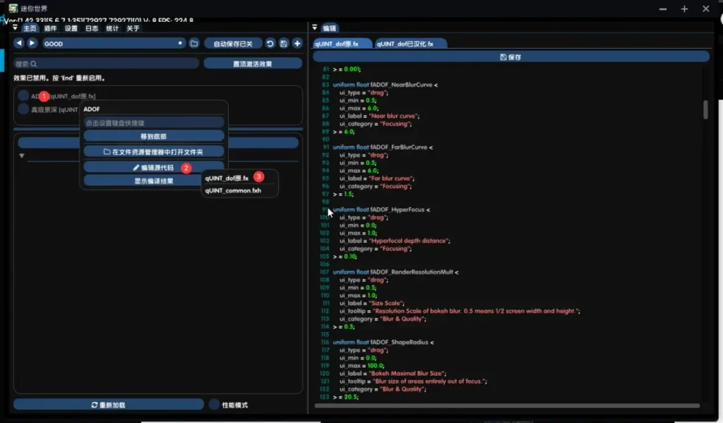Collapse the left panel with the top triangle icon

coord(15,28)
